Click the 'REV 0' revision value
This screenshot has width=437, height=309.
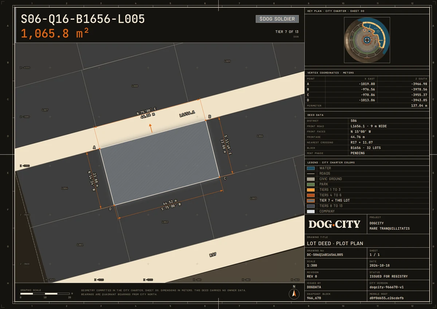pos(312,276)
